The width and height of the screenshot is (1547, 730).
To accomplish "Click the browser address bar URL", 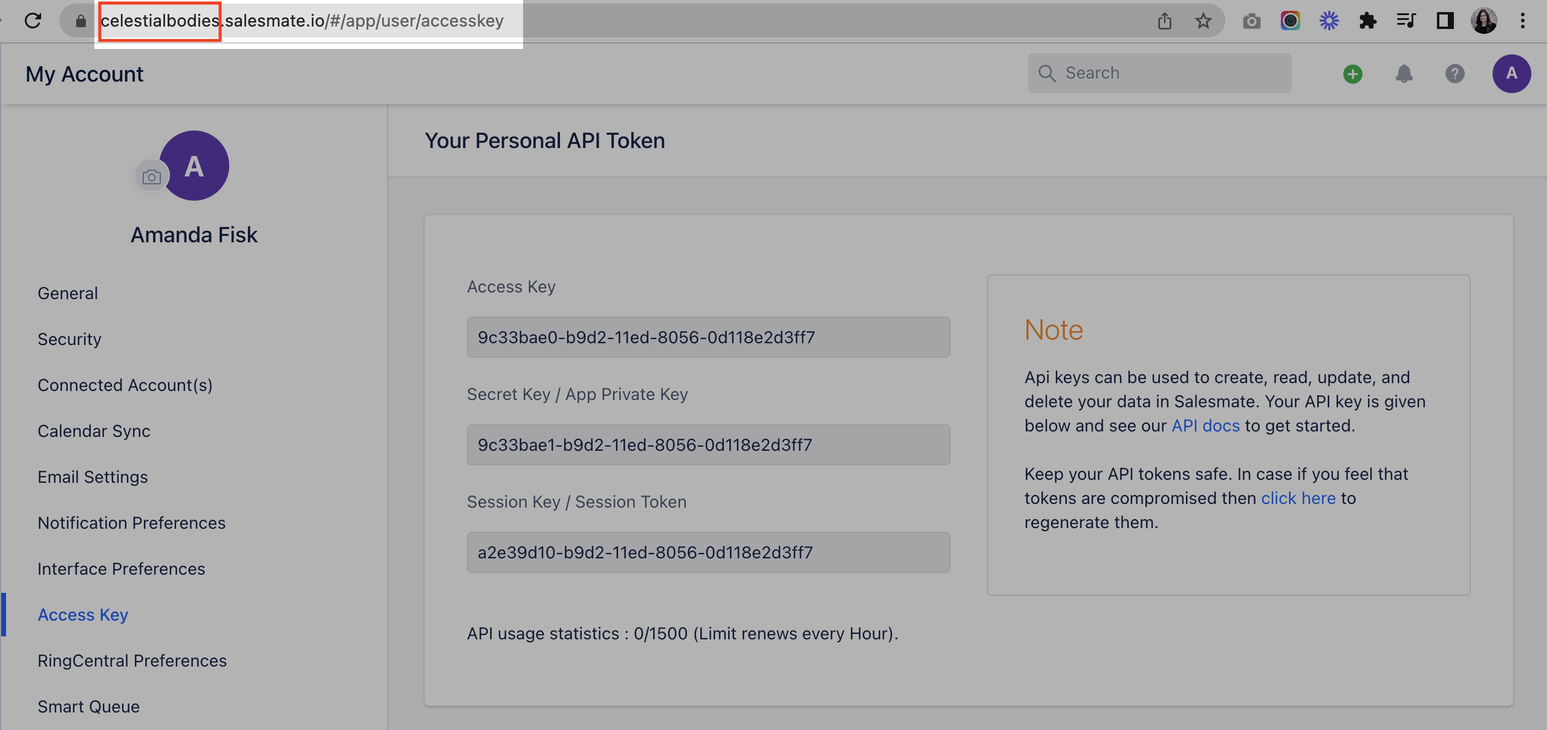I will point(302,21).
